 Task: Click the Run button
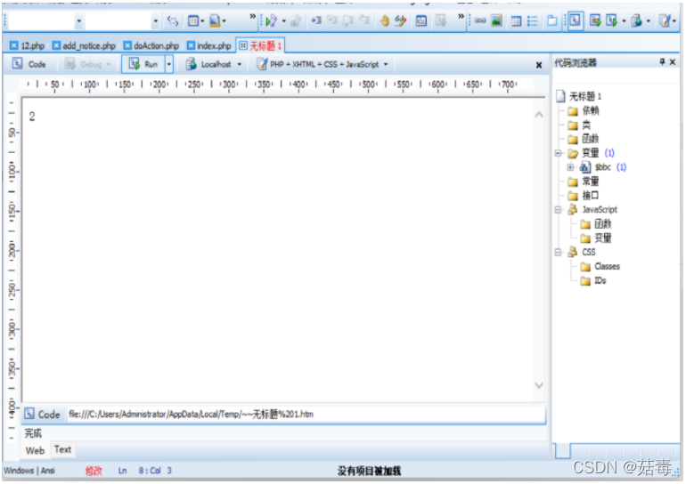coord(143,64)
